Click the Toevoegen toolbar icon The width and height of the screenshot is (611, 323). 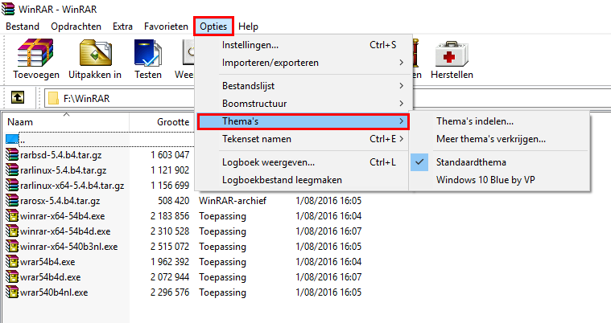tap(35, 52)
